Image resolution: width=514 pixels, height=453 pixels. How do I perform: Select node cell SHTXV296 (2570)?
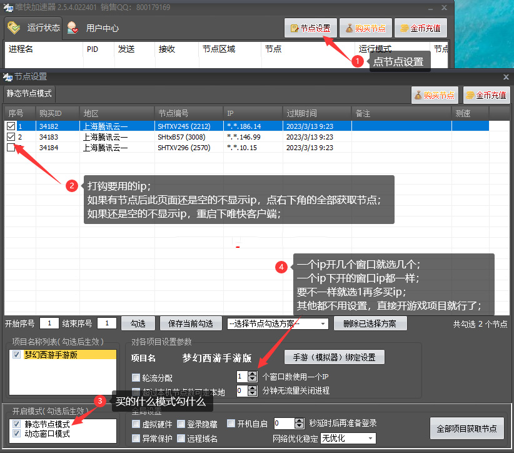(x=189, y=148)
